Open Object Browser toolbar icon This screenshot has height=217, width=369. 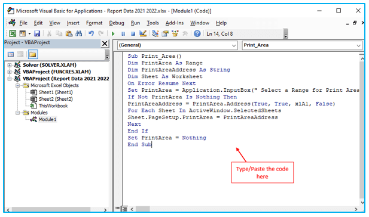point(175,34)
